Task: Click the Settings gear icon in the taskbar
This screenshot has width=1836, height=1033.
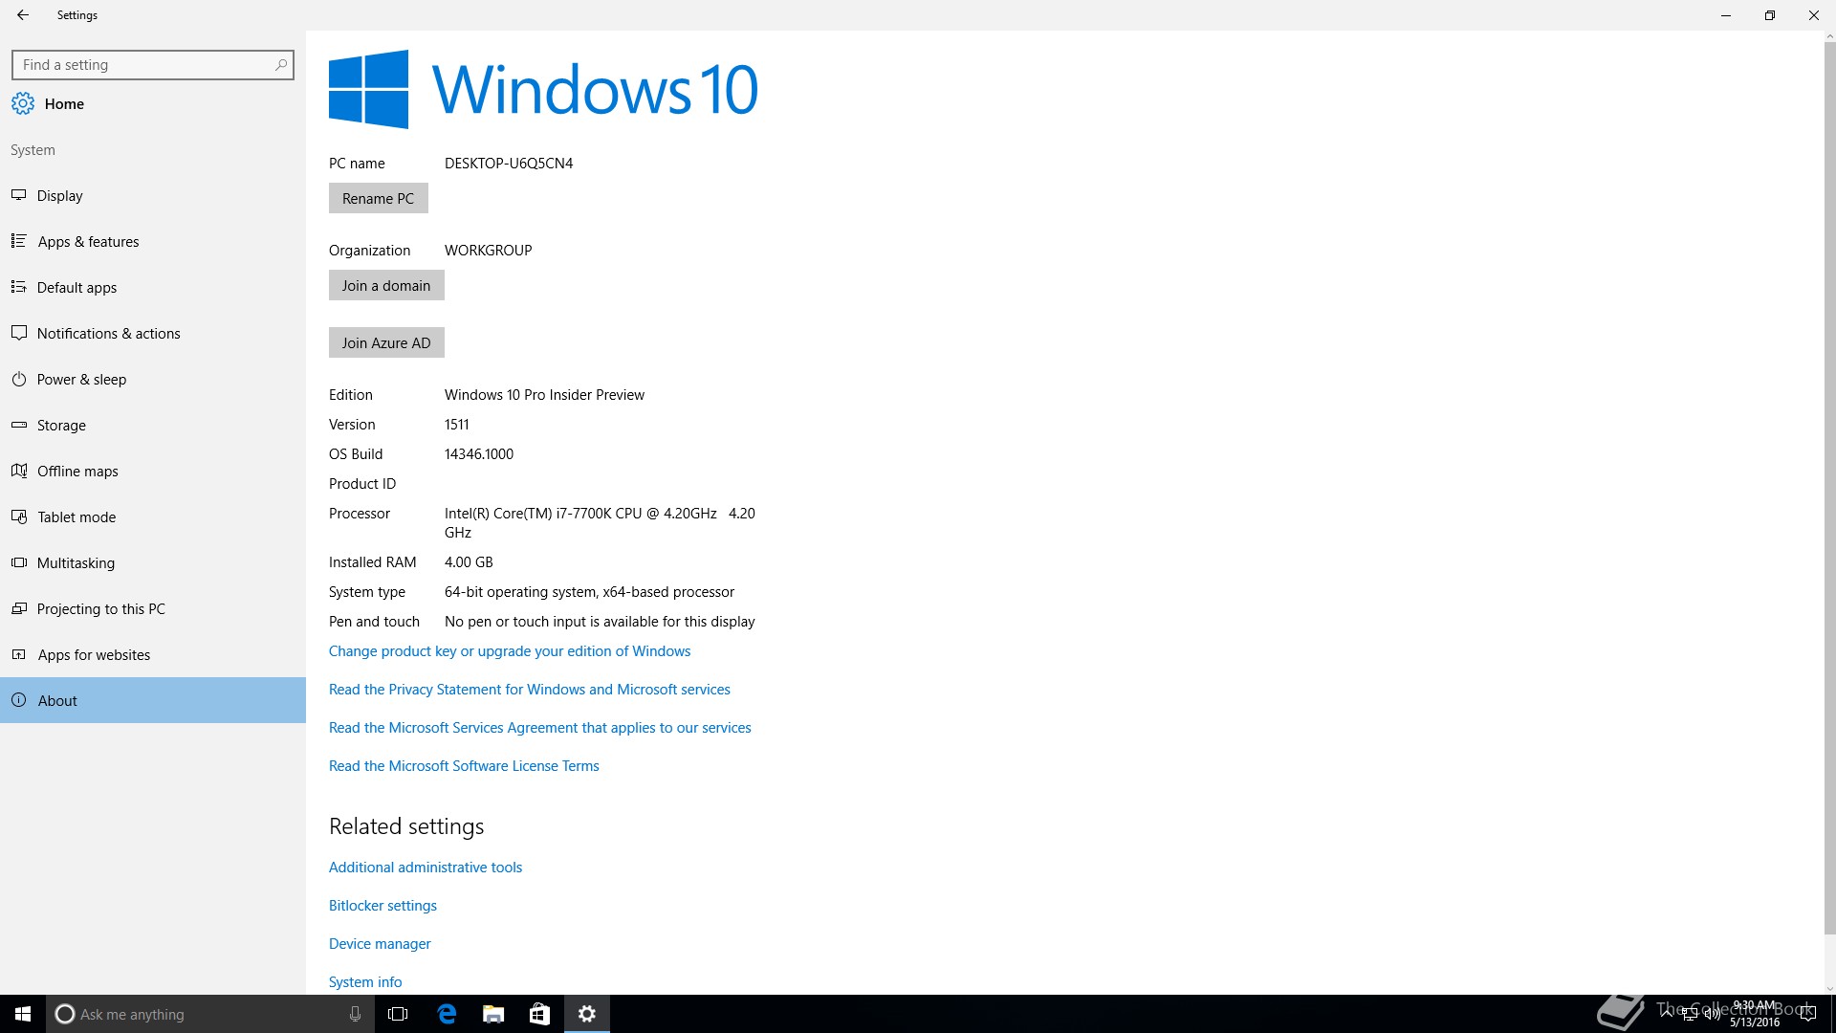Action: (x=587, y=1014)
